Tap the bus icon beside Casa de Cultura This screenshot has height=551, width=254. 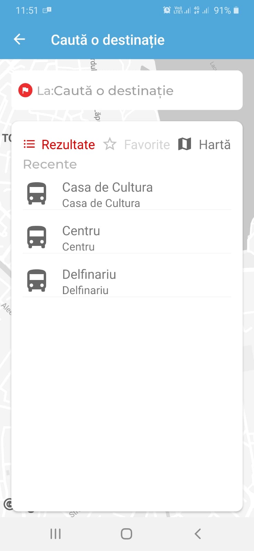(x=37, y=194)
